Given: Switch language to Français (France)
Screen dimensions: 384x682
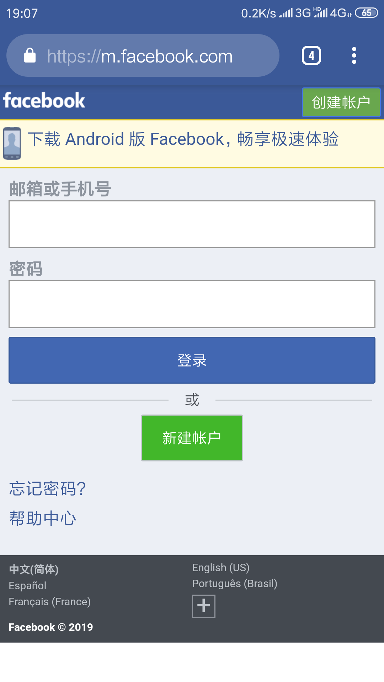Looking at the screenshot, I should pos(50,602).
